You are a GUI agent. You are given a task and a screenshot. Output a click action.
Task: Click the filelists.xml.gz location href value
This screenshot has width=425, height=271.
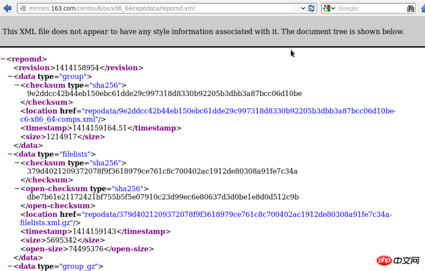click(206, 218)
